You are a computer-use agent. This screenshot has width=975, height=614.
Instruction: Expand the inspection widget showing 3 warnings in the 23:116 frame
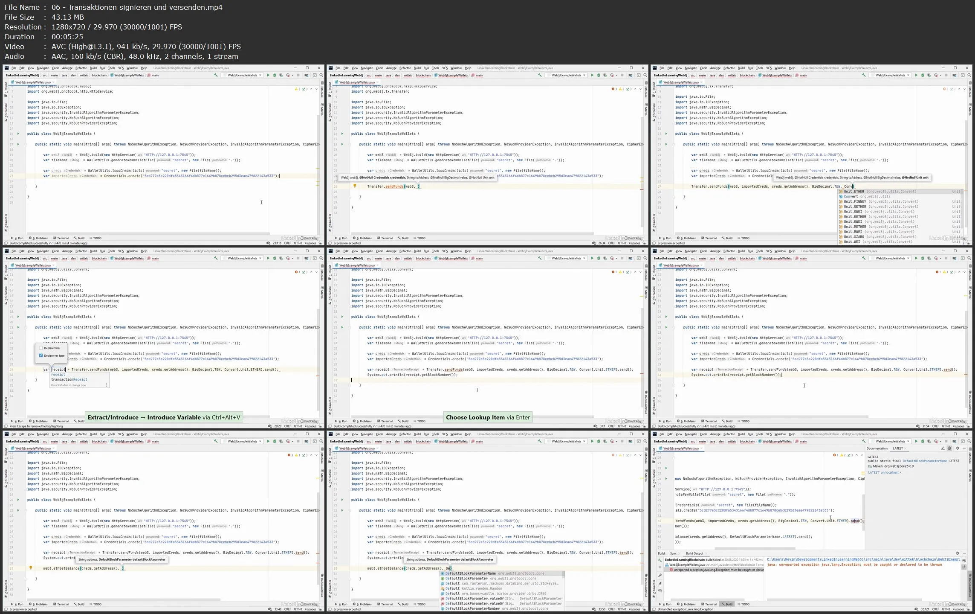[x=301, y=89]
